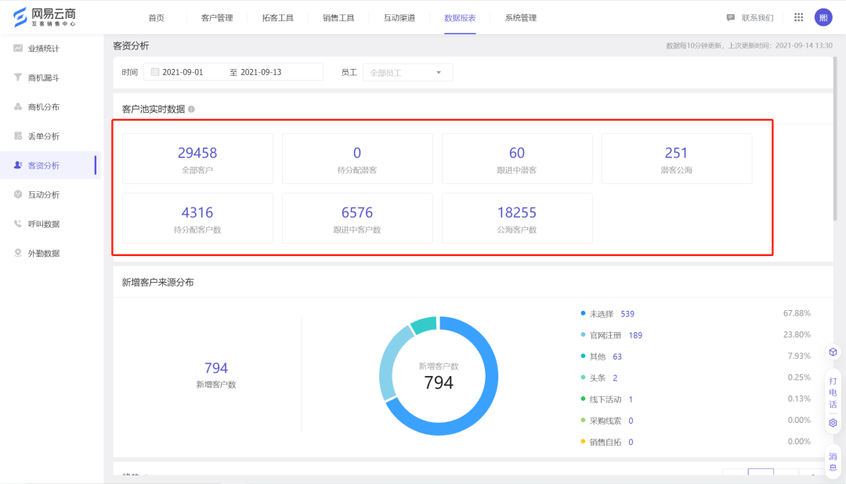Click the chat bubble icon beside 联系我们
Viewport: 846px width, 484px height.
tap(730, 16)
